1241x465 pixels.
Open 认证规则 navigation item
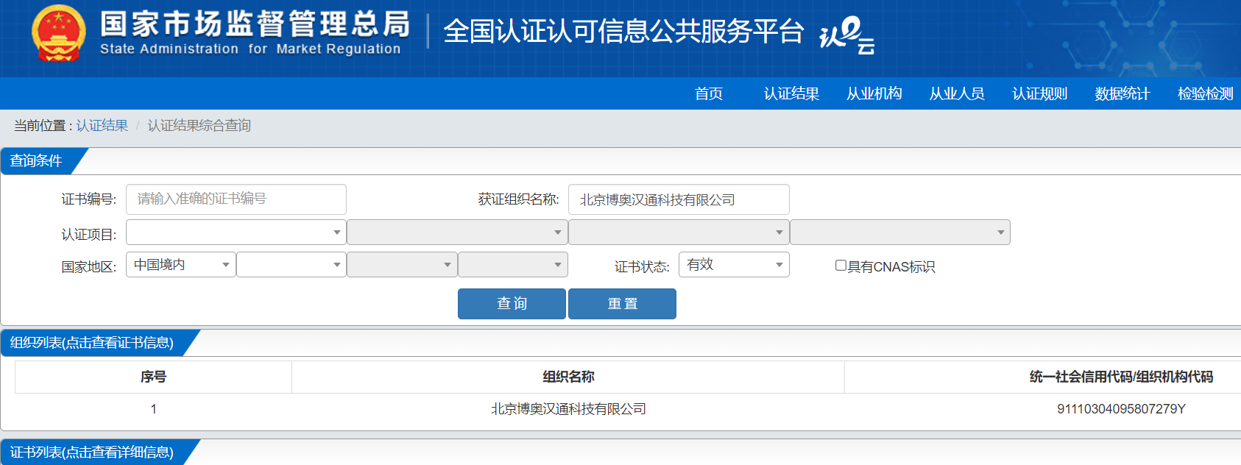(1039, 93)
